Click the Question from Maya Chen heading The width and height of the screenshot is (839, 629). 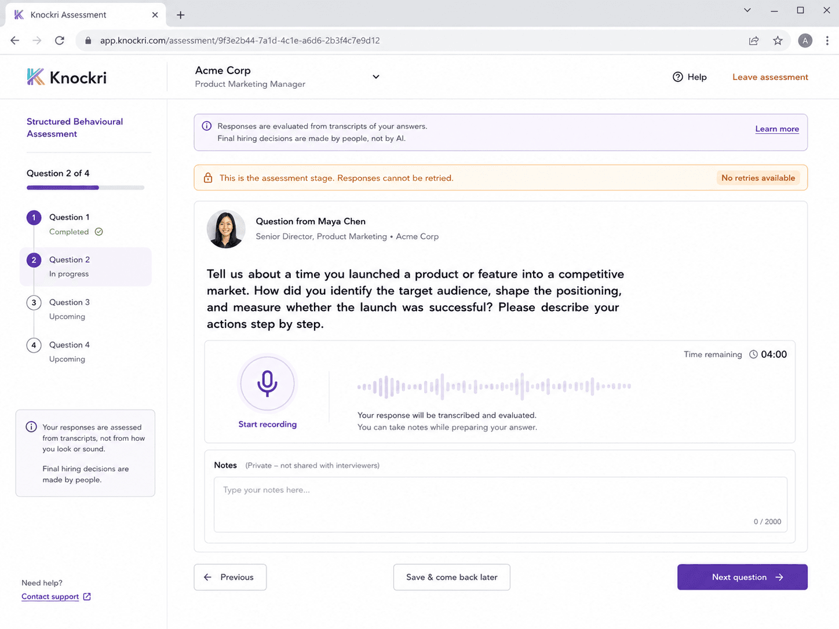click(x=311, y=221)
